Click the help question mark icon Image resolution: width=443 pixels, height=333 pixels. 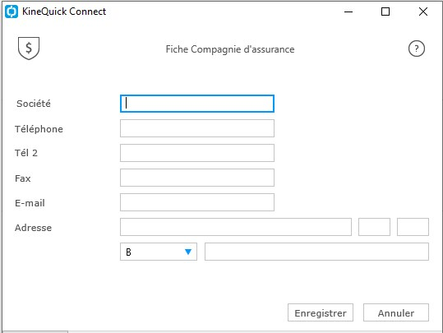tap(417, 49)
